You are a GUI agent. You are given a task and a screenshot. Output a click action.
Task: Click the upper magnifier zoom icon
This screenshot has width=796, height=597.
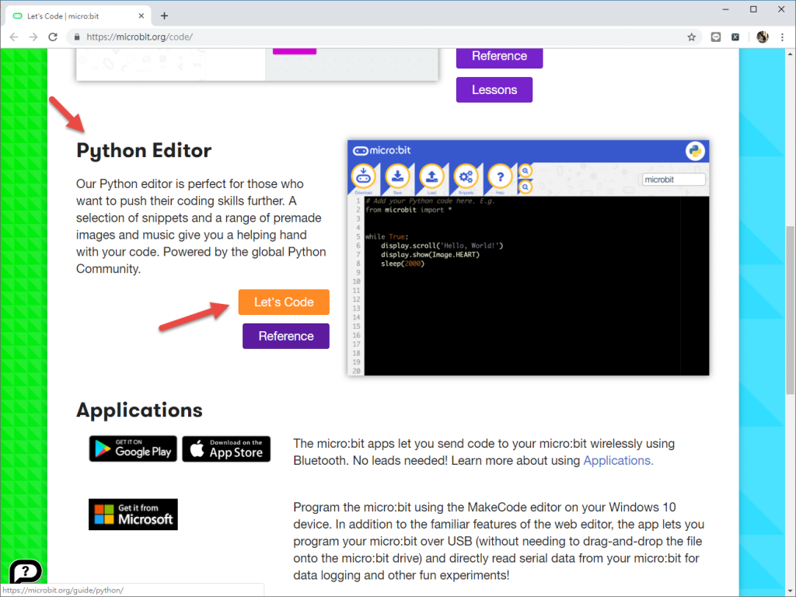pyautogui.click(x=525, y=171)
